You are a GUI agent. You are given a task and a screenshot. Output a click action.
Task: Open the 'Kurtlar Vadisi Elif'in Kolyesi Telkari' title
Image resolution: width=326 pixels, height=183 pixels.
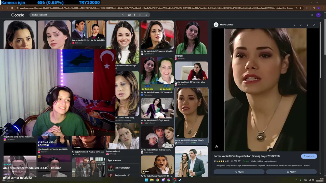coord(247,156)
